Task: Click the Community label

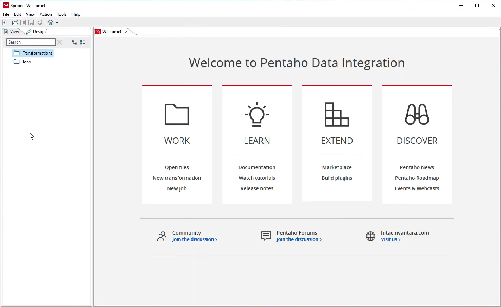Action: coord(186,233)
